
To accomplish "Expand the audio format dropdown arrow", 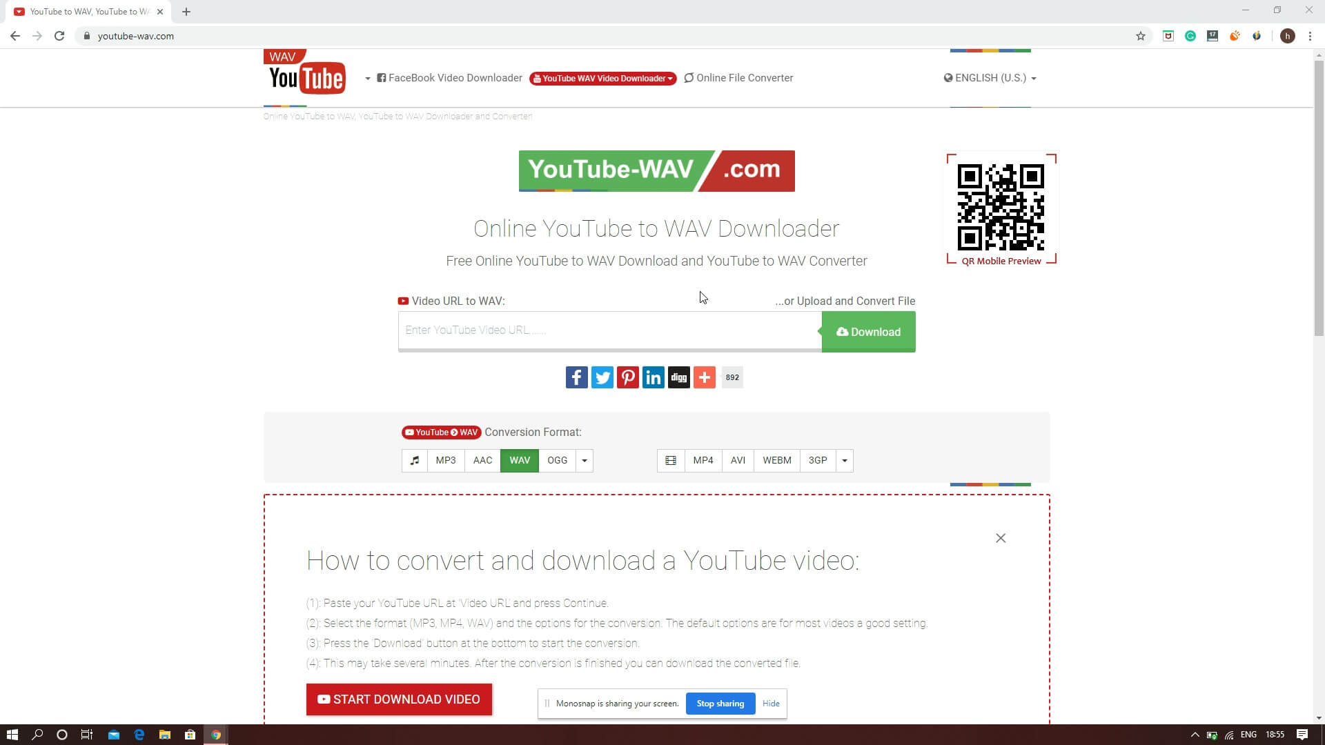I will pos(585,459).
